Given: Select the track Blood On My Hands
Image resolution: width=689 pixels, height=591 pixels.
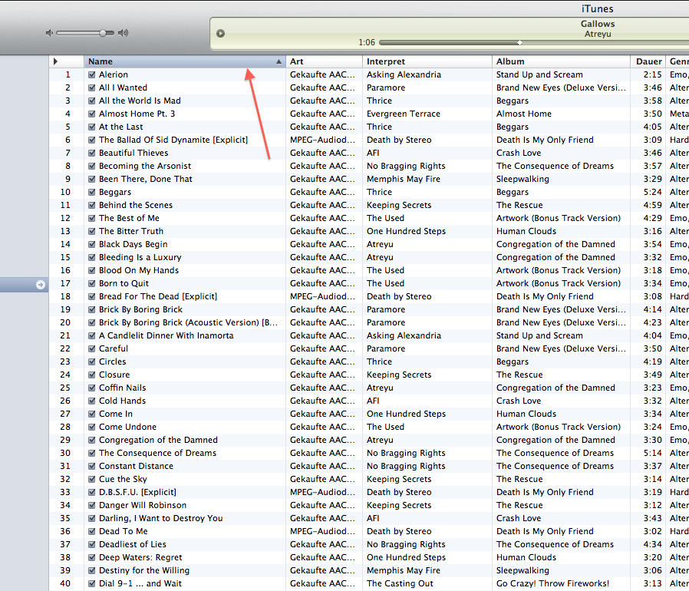Looking at the screenshot, I should pos(139,270).
